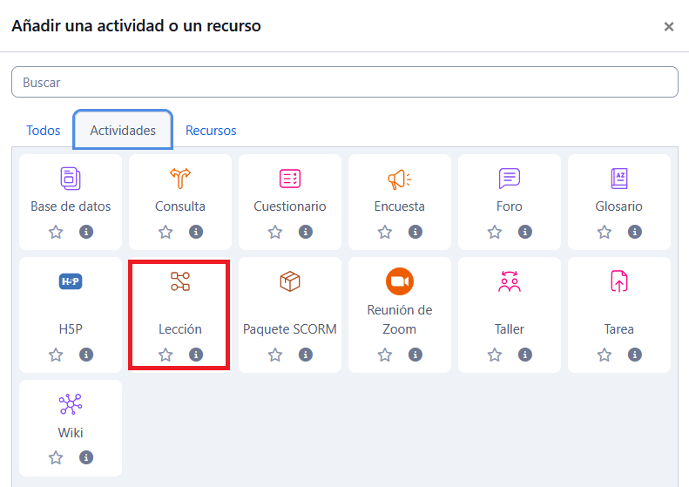Choose the Wiki network icon
Viewport: 689px width, 487px height.
tap(71, 404)
